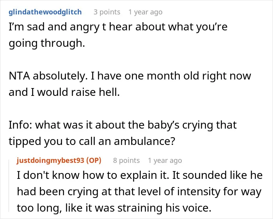273x219 pixels.
Task: Click the word "ambulance" in the comment
Action: tap(142, 141)
